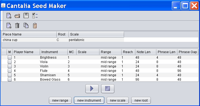This screenshot has width=200, height=106.
Task: Select the Brightness instrument cell
Action: pos(54,58)
